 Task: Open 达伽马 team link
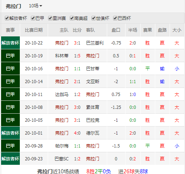pyautogui.click(x=62, y=95)
